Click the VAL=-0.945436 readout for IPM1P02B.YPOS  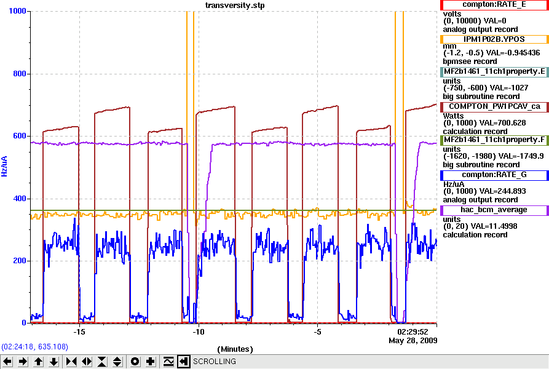(x=512, y=53)
